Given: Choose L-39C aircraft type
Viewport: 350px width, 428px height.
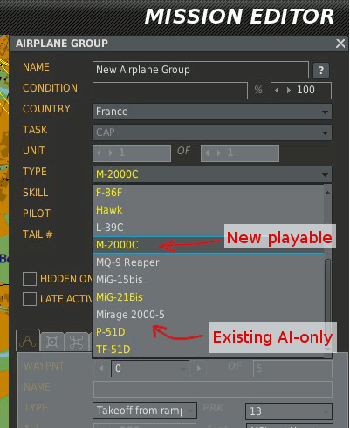Looking at the screenshot, I should (x=208, y=228).
